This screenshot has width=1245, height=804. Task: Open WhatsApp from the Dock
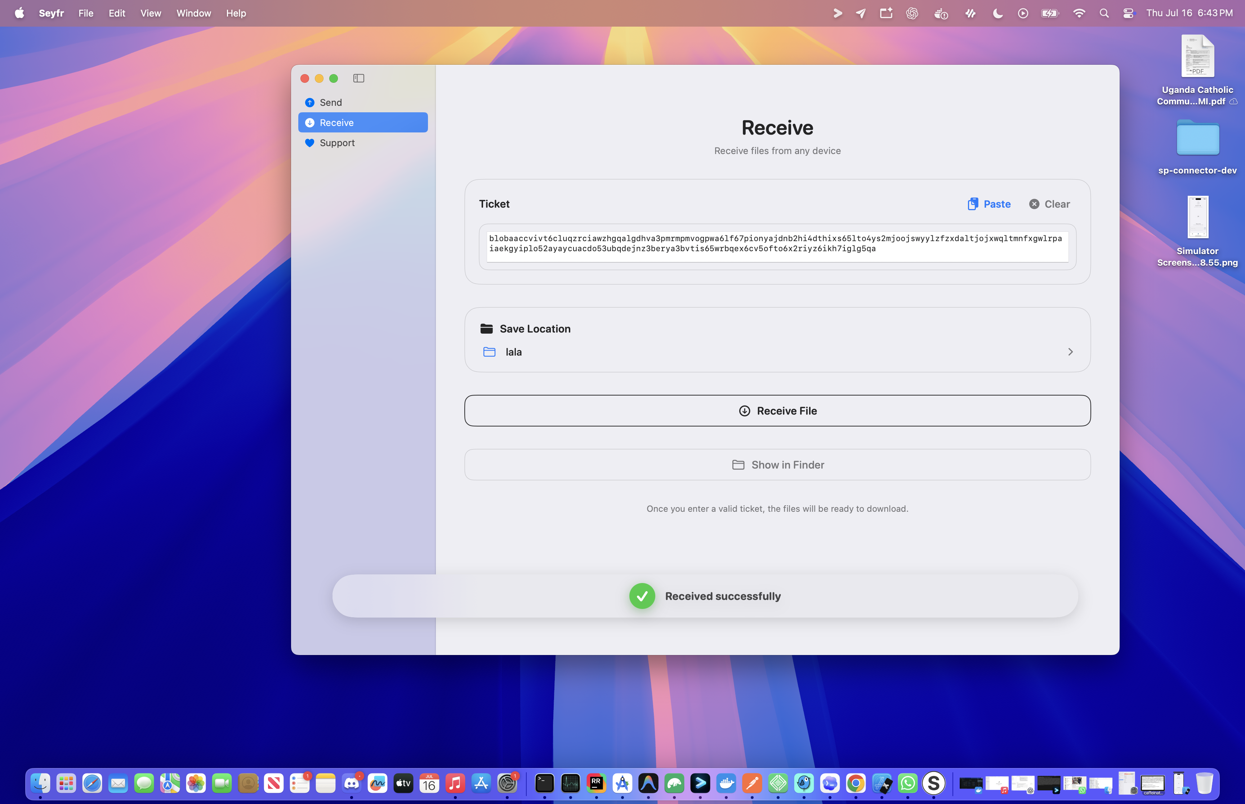tap(908, 783)
